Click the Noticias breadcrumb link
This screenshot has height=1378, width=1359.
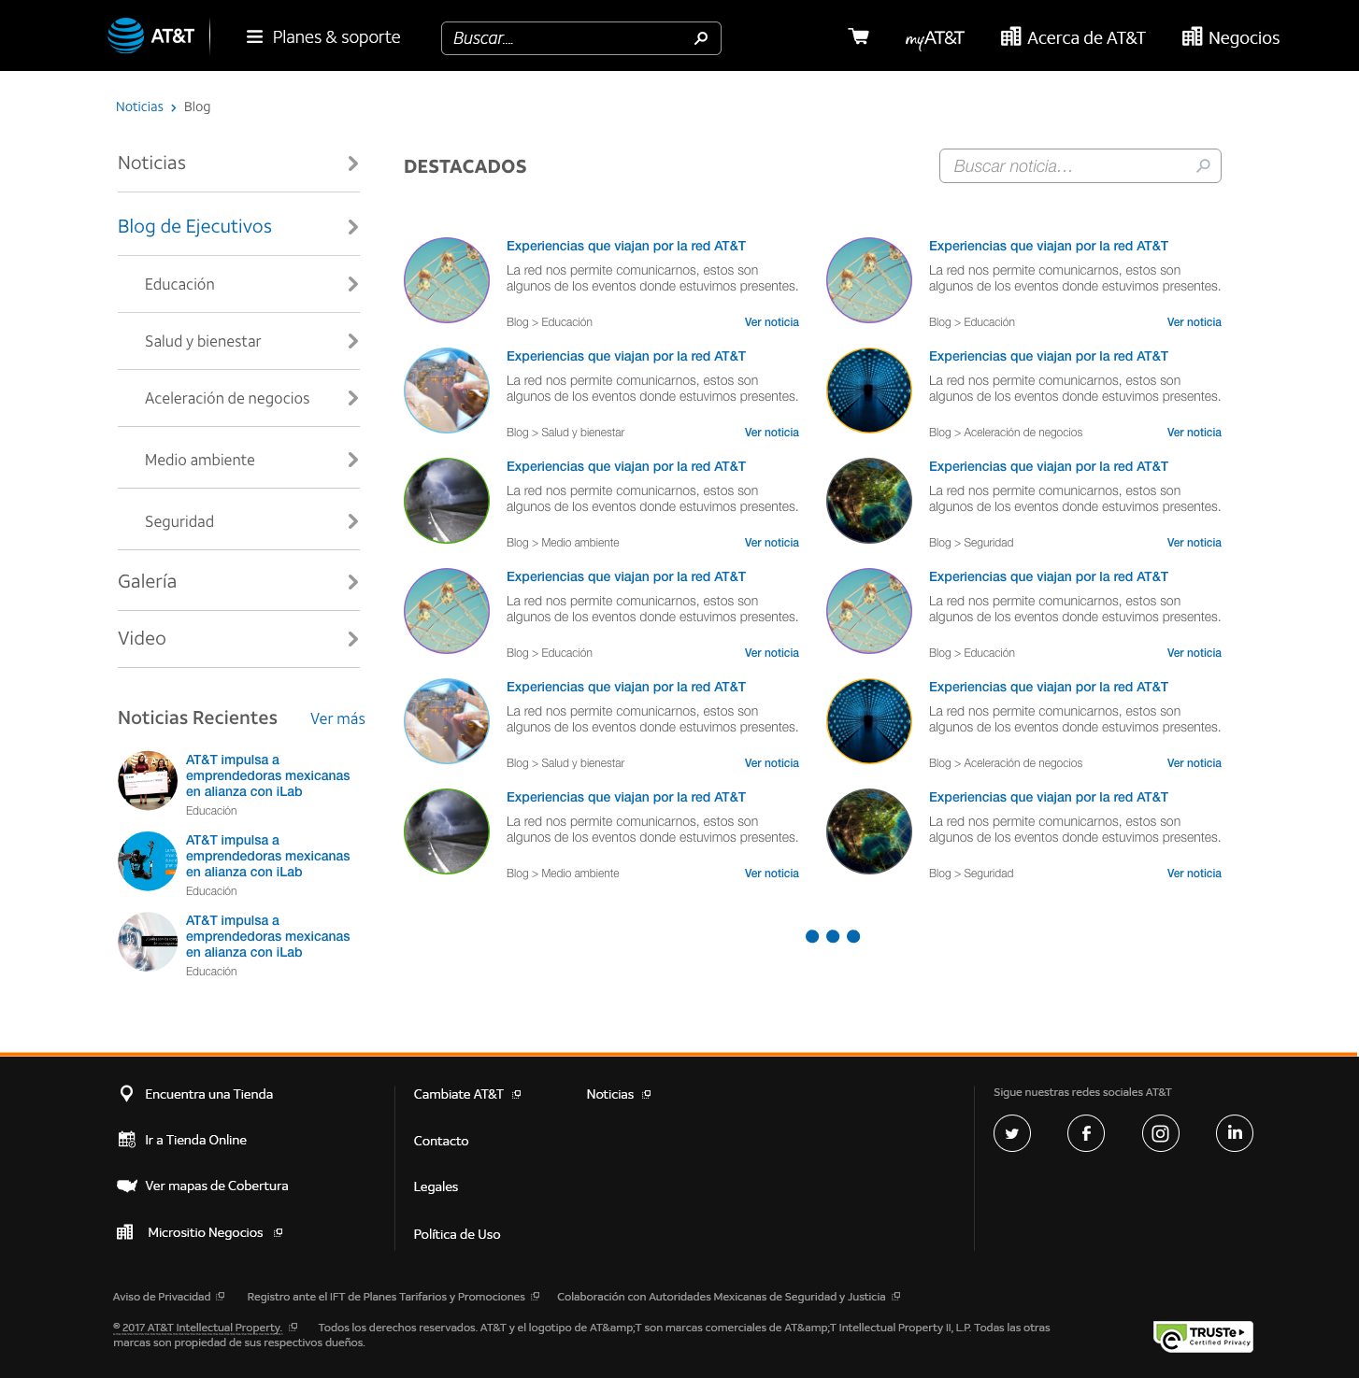coord(139,107)
